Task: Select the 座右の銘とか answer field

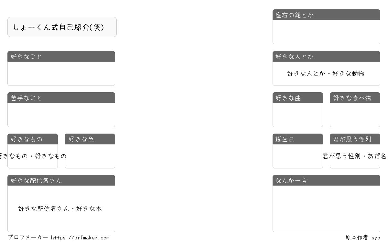Action: (x=326, y=32)
